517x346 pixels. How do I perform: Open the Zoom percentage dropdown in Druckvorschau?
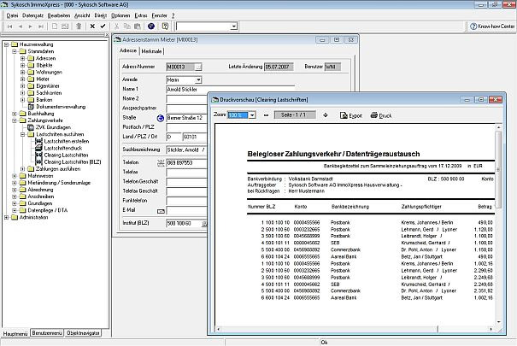click(252, 115)
